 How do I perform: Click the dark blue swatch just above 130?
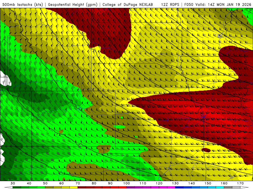[x=179, y=187]
